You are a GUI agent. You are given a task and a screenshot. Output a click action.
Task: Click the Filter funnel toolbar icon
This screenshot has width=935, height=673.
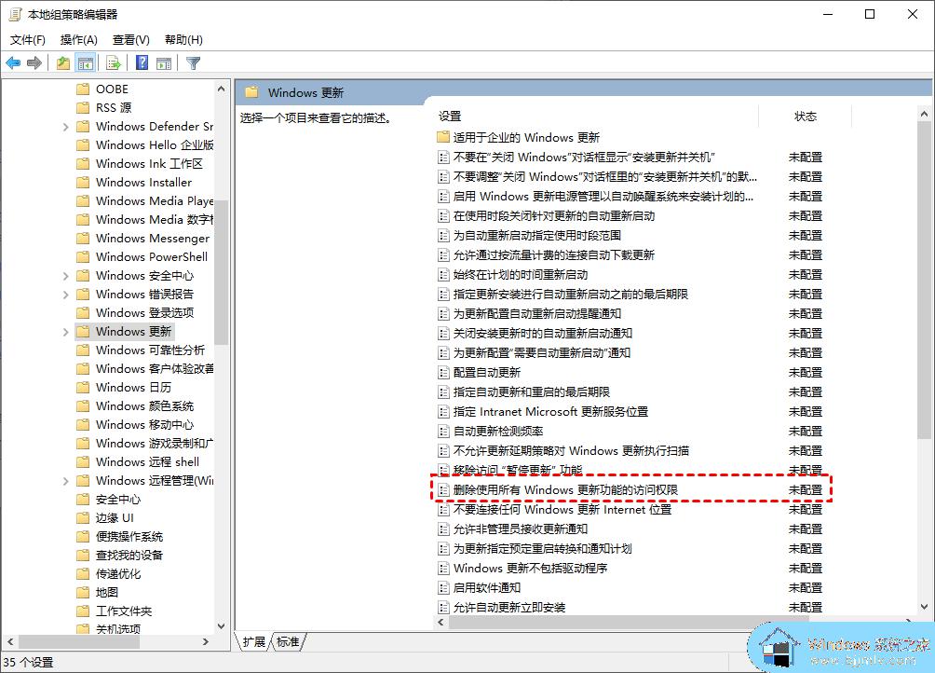tap(193, 62)
